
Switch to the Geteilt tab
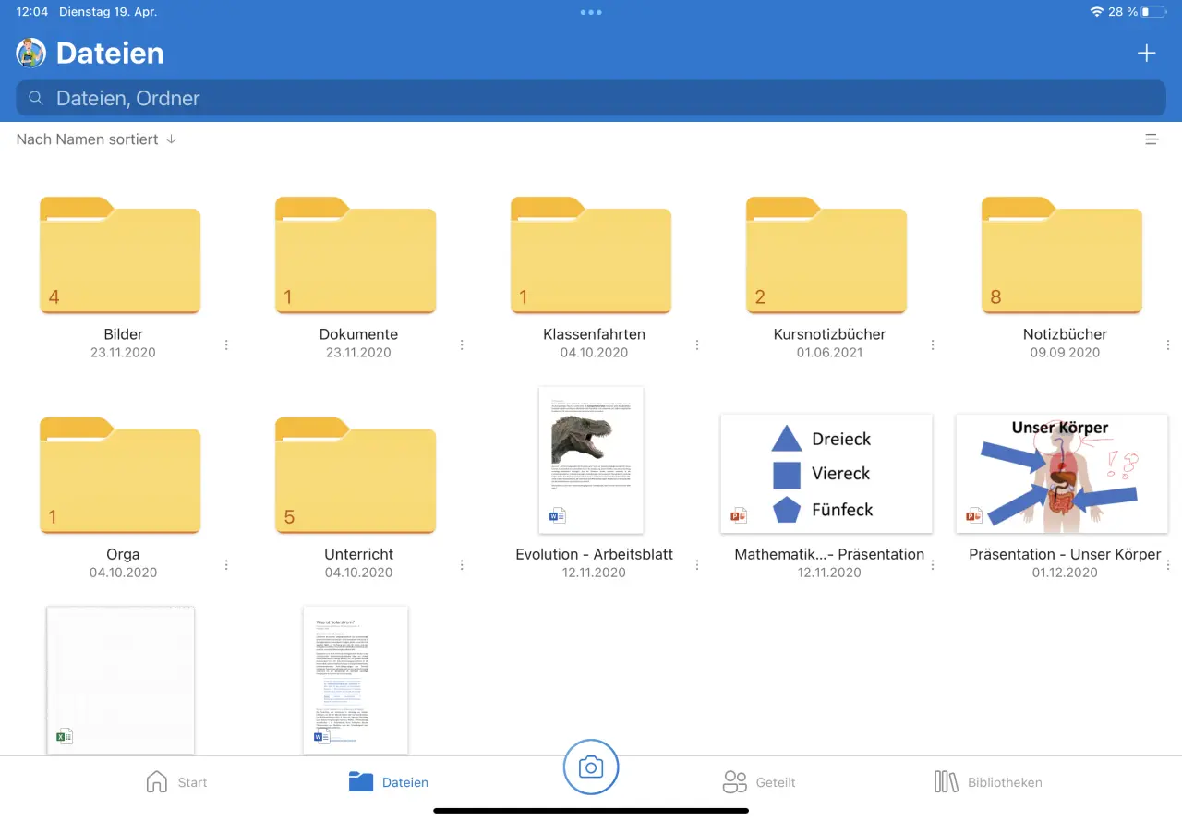(759, 781)
